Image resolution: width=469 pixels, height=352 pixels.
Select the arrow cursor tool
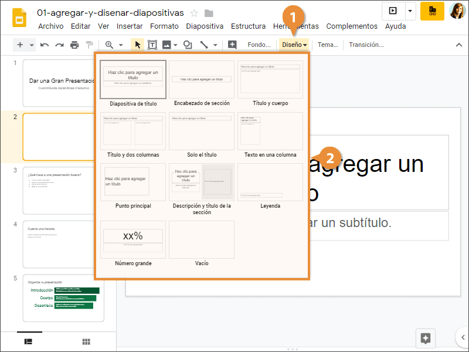pyautogui.click(x=138, y=45)
